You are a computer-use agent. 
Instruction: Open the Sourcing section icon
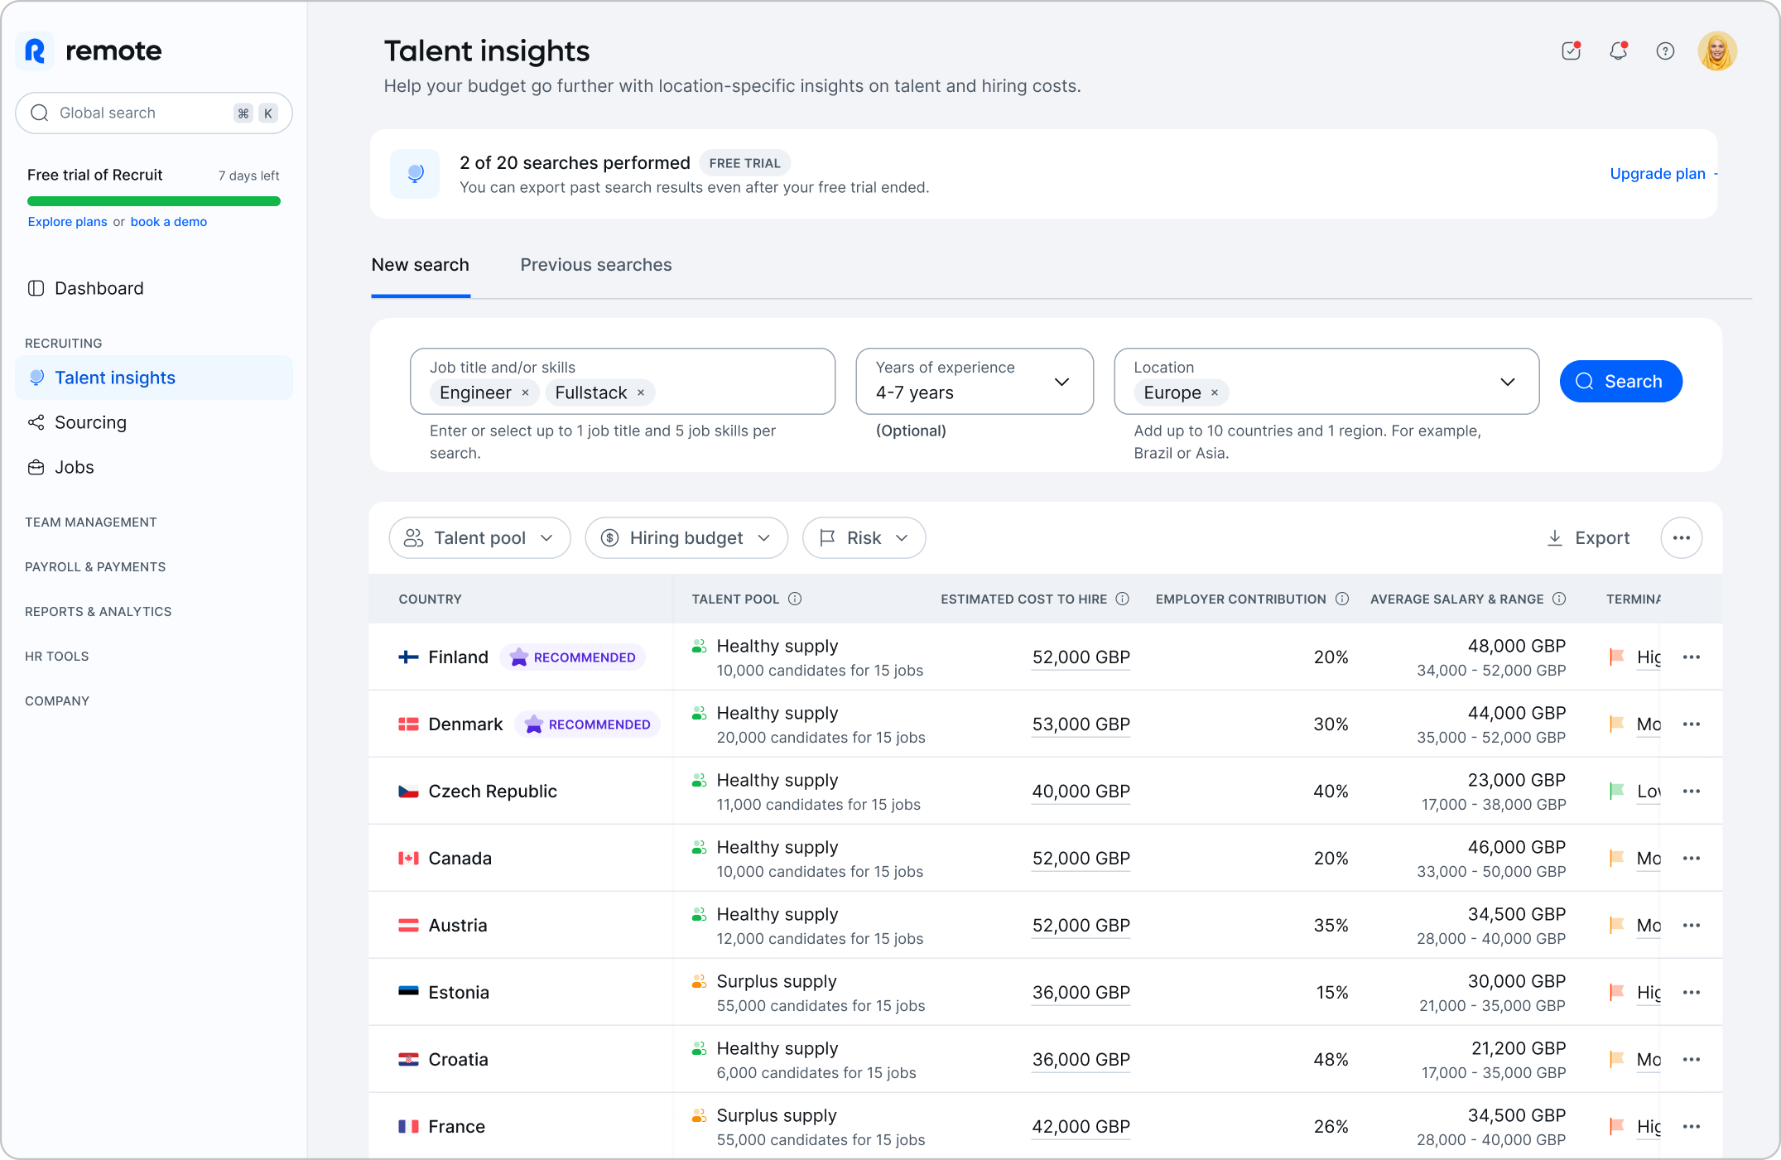point(36,422)
